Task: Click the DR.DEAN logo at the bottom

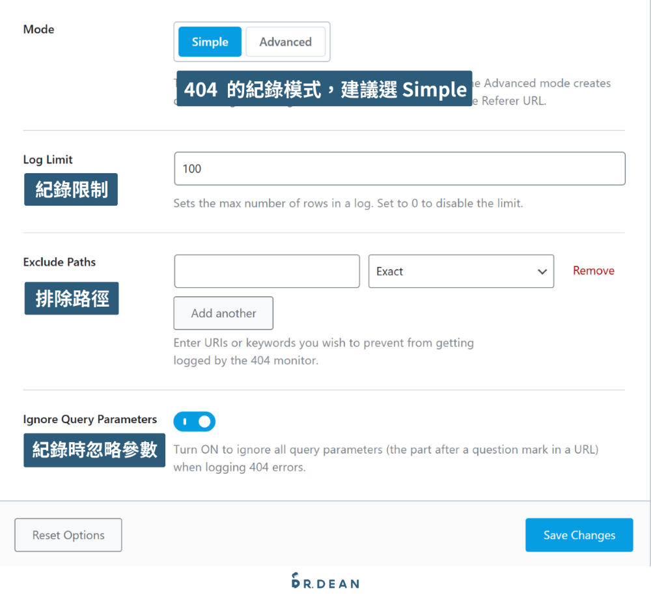Action: (325, 583)
